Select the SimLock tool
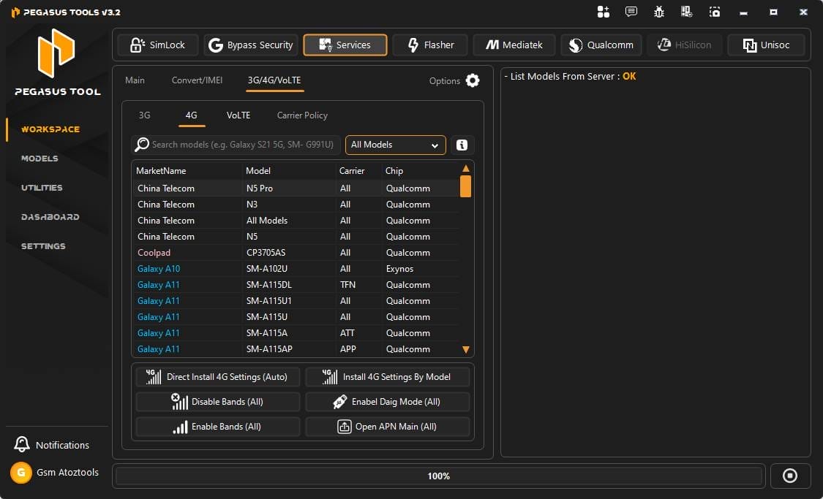 [157, 45]
